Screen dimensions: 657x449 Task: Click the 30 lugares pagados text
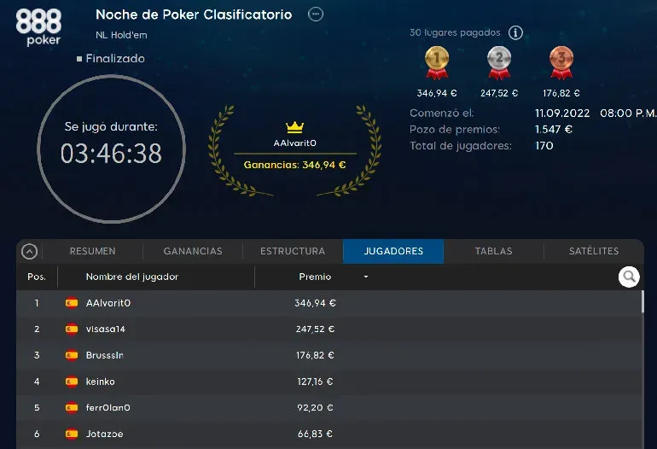[455, 32]
